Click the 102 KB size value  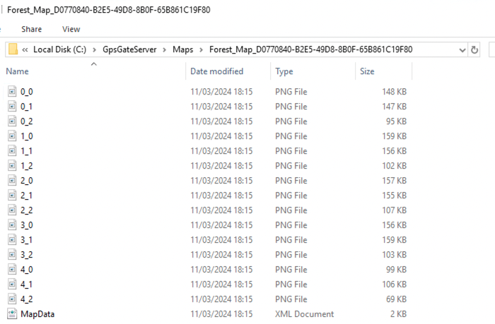pyautogui.click(x=395, y=166)
